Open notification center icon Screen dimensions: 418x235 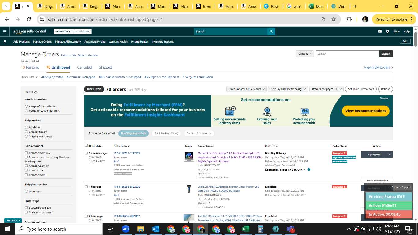tap(409, 229)
